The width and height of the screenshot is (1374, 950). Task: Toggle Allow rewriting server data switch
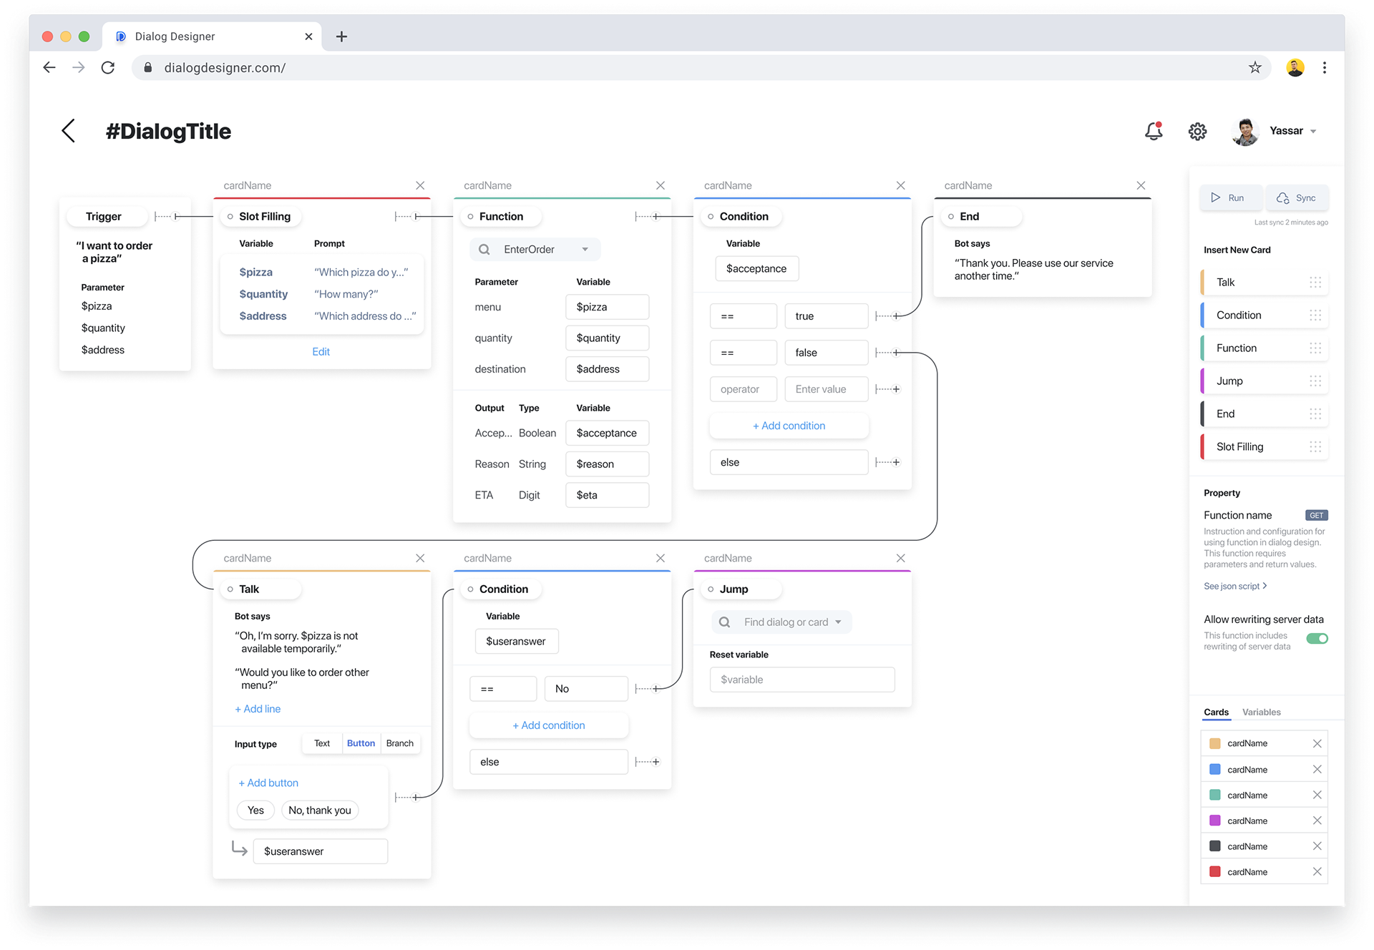[x=1317, y=638]
